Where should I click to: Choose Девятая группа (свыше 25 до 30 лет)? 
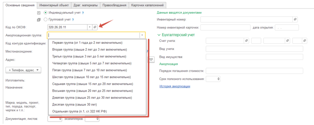point(97,98)
